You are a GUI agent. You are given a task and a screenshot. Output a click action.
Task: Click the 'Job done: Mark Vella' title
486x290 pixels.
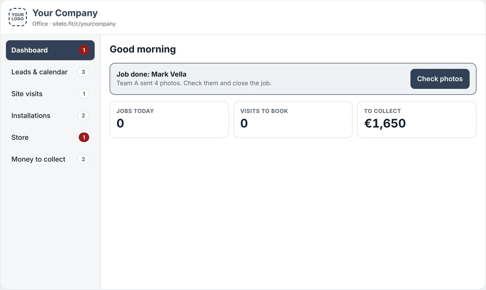coord(151,74)
